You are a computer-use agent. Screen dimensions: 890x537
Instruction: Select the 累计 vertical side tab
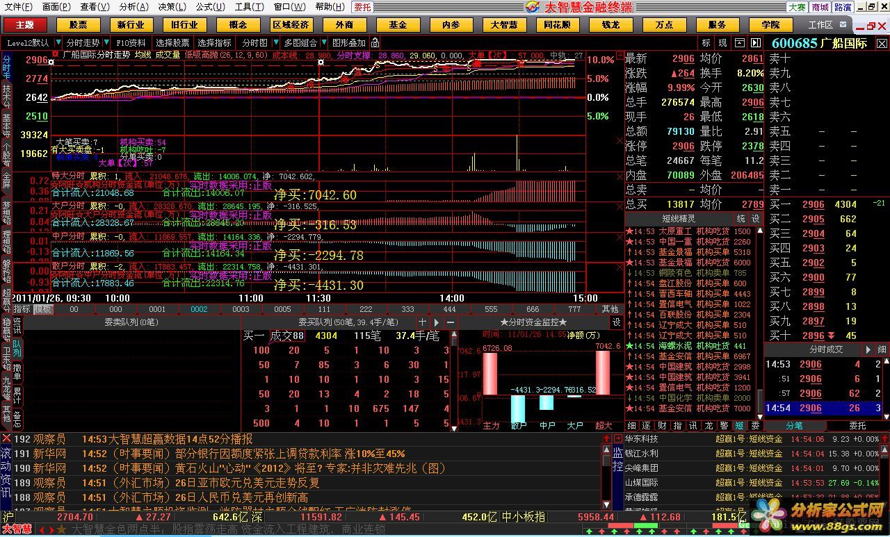[17, 395]
